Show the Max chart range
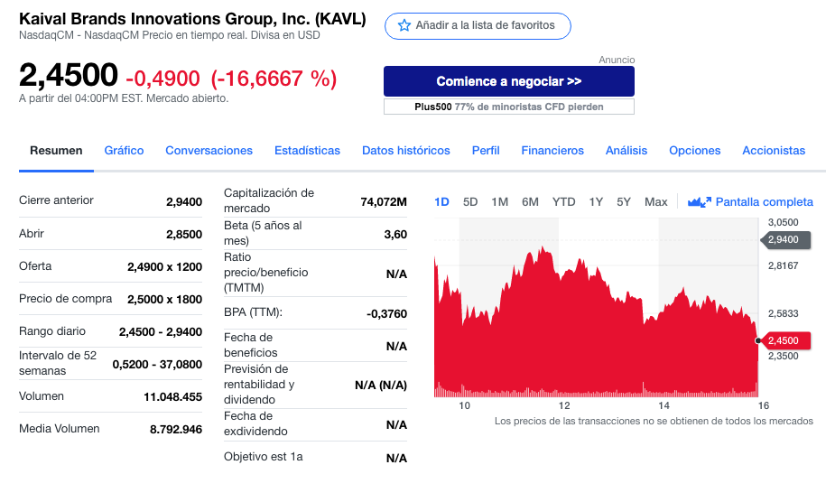 tap(656, 201)
